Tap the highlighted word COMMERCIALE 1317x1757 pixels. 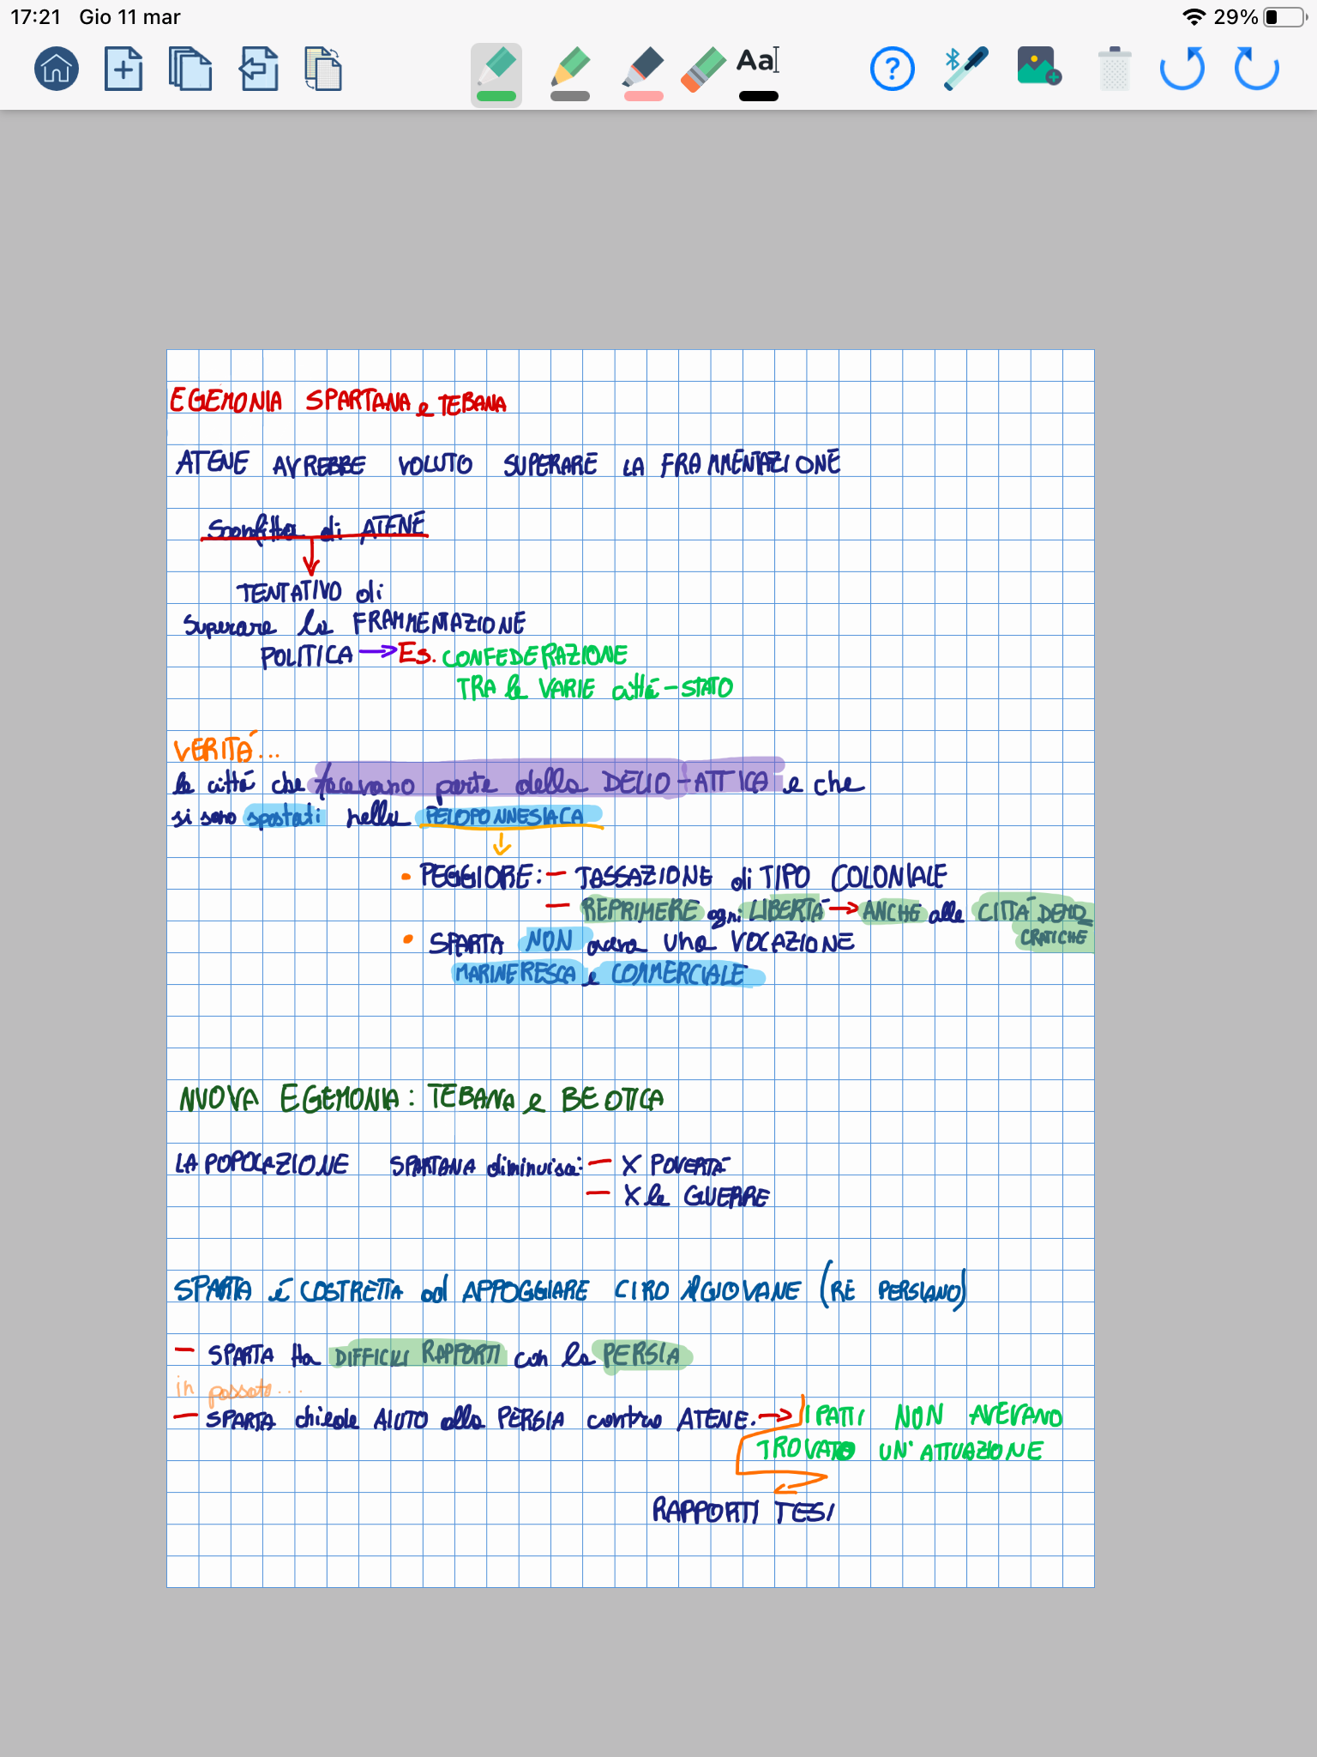pyautogui.click(x=678, y=974)
